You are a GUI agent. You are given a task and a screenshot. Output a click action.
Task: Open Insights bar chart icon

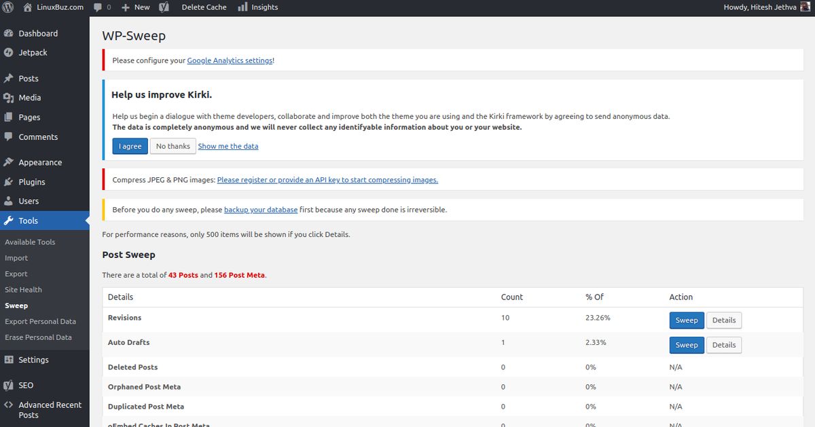coord(242,7)
